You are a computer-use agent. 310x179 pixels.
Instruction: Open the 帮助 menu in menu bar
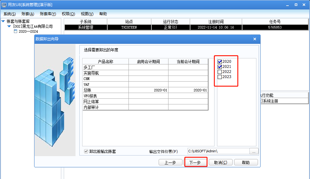pyautogui.click(x=103, y=14)
